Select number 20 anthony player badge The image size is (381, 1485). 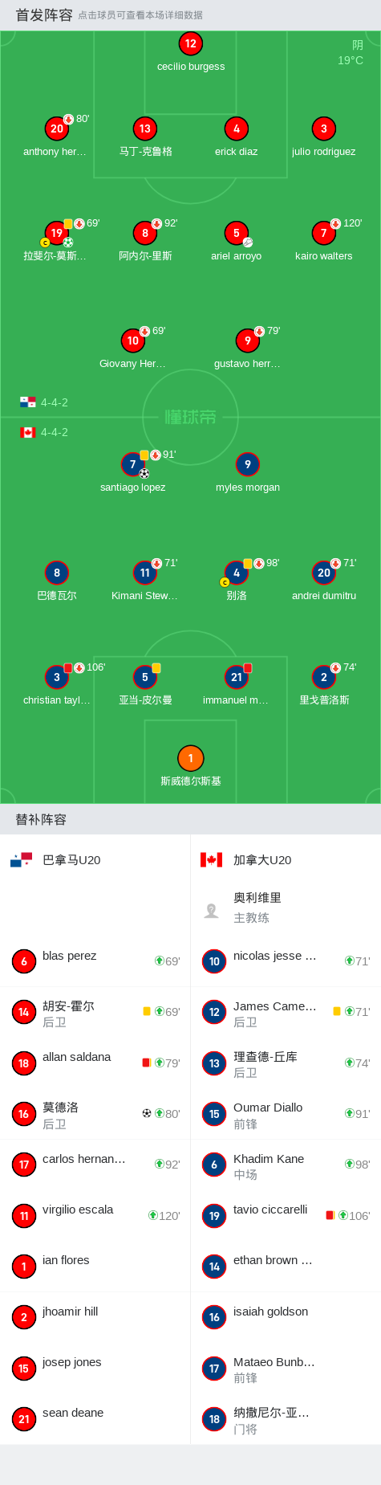coord(57,129)
